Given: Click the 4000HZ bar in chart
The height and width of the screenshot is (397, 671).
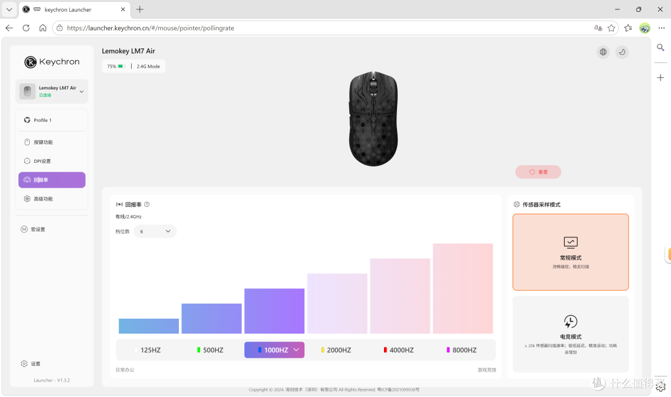Looking at the screenshot, I should tap(400, 296).
